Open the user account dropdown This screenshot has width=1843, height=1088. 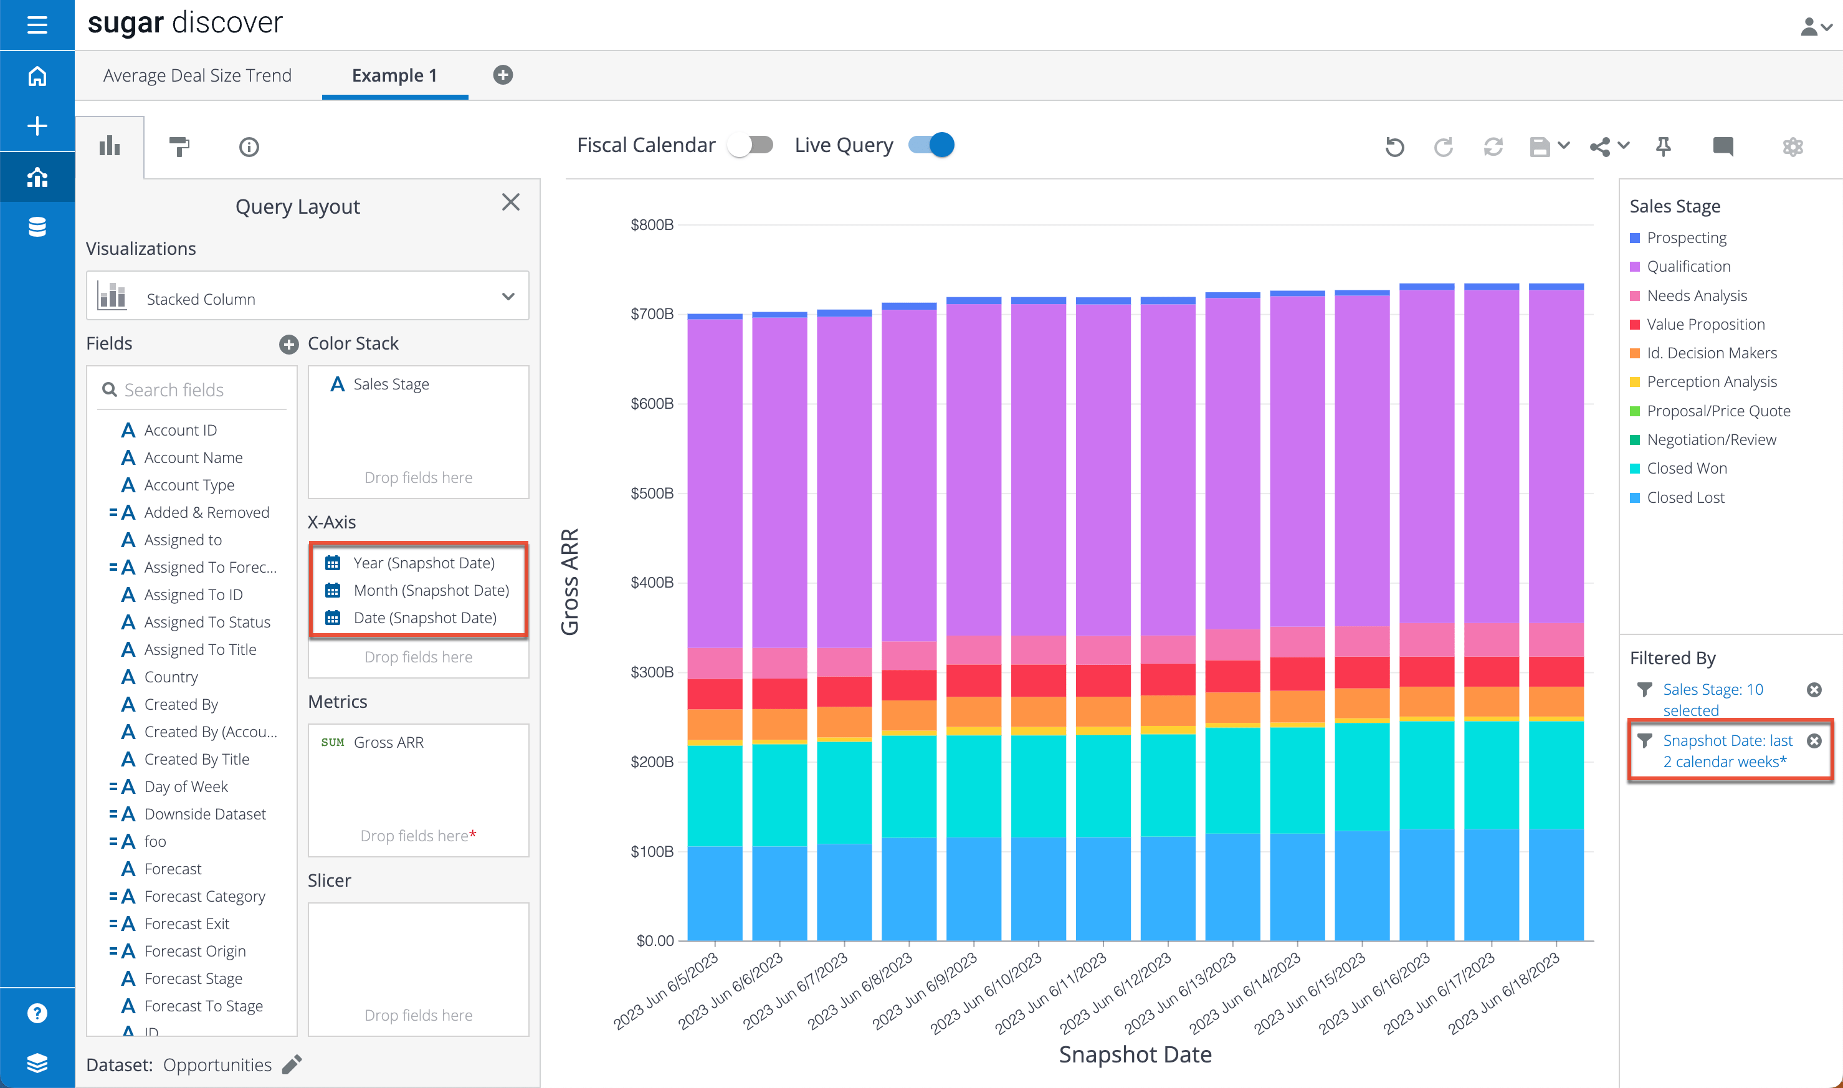point(1817,26)
